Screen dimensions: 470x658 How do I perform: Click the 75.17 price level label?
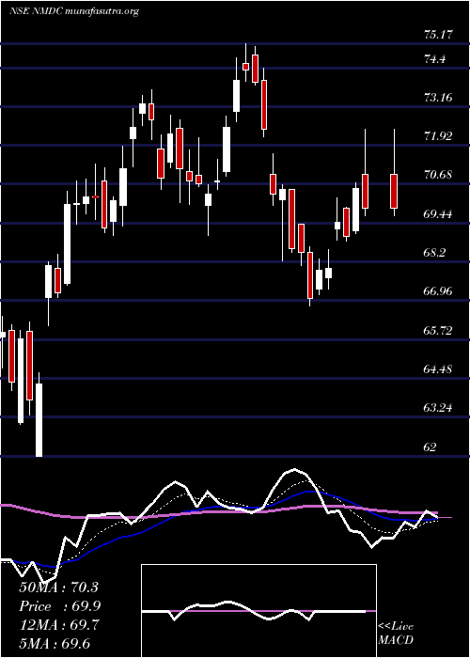(438, 35)
